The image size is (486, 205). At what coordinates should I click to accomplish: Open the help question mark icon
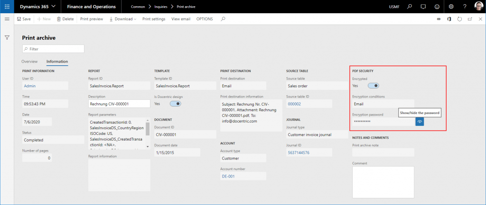click(x=465, y=7)
